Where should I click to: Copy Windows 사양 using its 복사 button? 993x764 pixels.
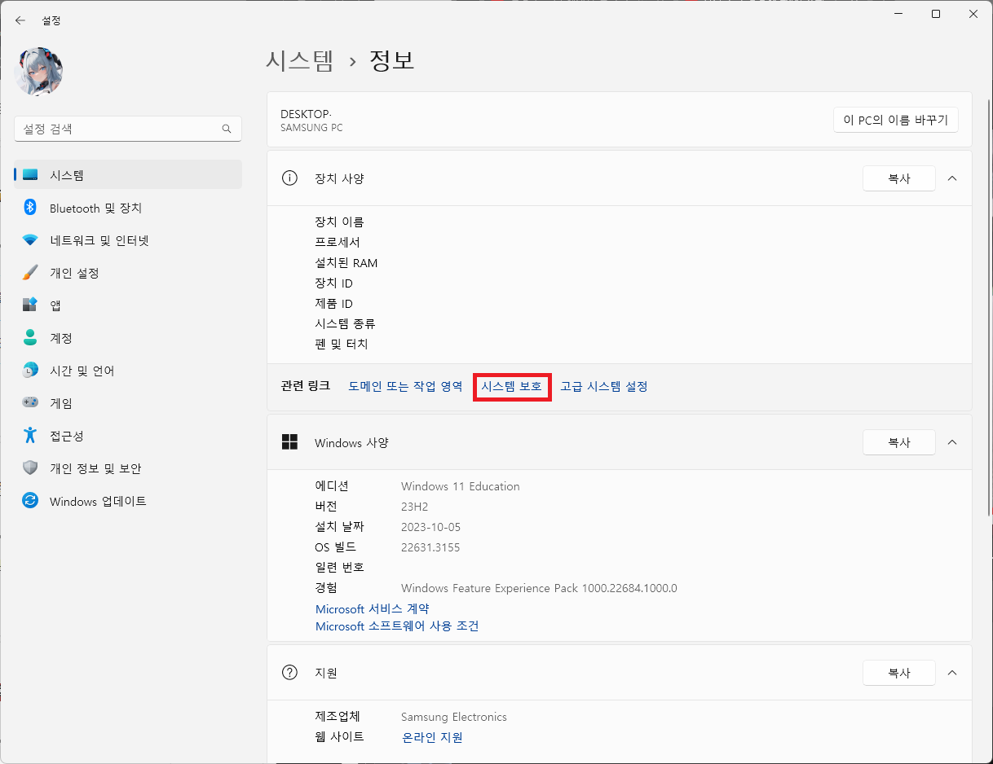(898, 442)
